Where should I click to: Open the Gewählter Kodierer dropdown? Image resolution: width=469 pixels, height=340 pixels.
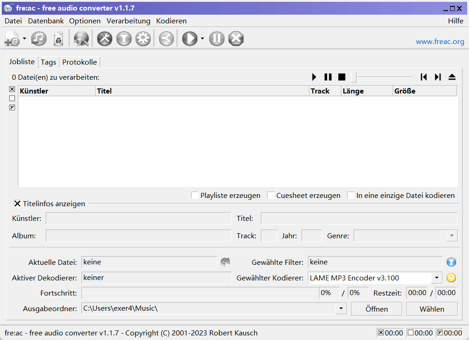click(x=437, y=278)
